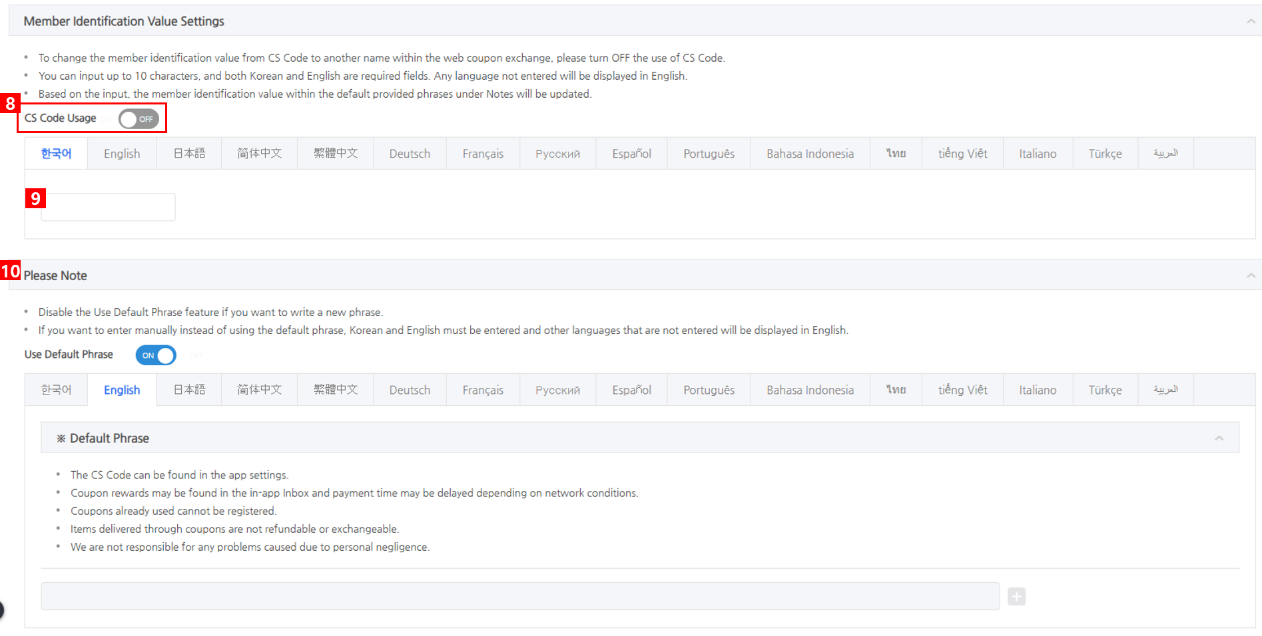1262x636 pixels.
Task: Select tiếng Việt tab in Please Note
Action: point(962,390)
